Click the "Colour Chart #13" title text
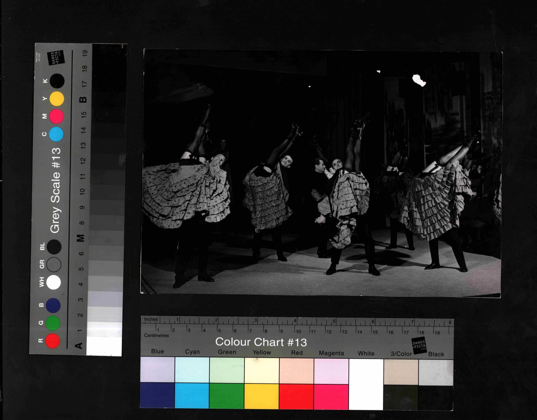This screenshot has width=537, height=420. click(x=261, y=342)
